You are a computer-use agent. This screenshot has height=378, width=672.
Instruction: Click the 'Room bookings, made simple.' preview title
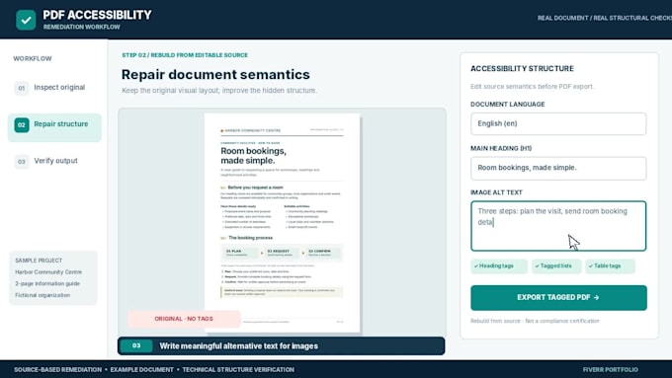tap(253, 156)
